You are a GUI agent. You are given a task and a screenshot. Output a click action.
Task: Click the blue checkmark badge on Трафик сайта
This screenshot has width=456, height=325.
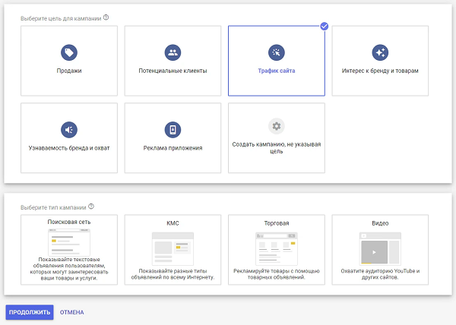click(x=325, y=27)
